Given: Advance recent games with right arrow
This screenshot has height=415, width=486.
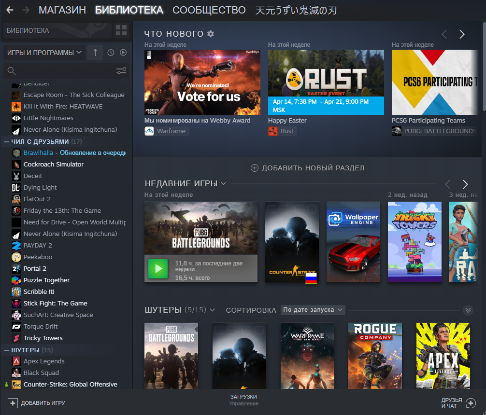Looking at the screenshot, I should [x=465, y=184].
